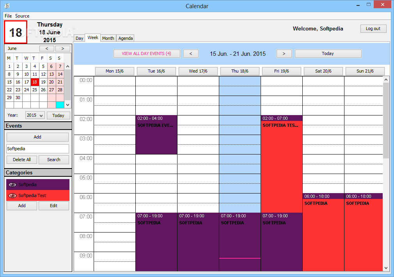
Task: Click the Softpedia search input field
Action: [x=38, y=149]
